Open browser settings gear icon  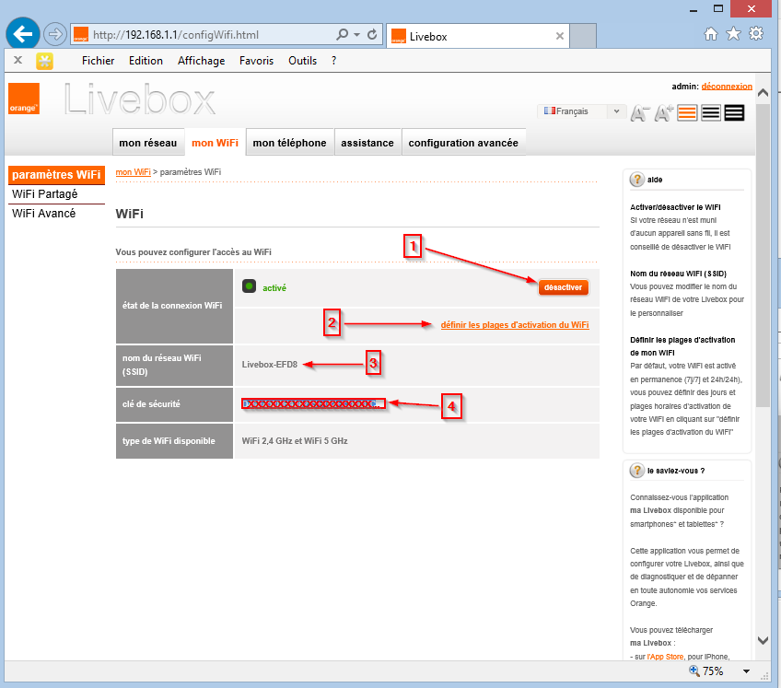point(755,34)
